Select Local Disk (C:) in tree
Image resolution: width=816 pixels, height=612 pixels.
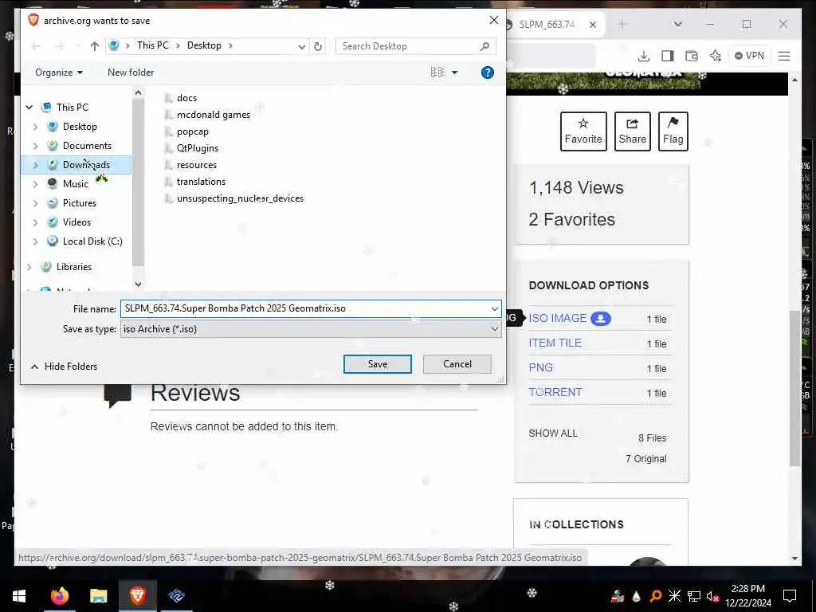(x=92, y=241)
